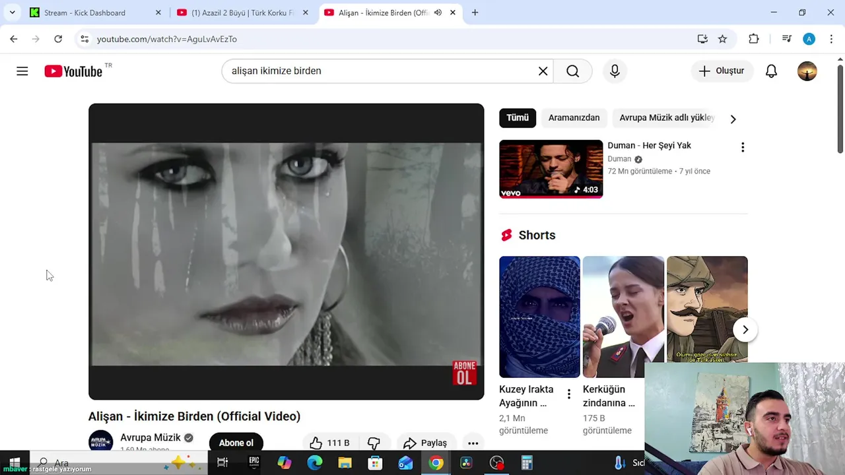Open Avrupa Müzik channel avatar
This screenshot has width=845, height=475.
pos(101,442)
